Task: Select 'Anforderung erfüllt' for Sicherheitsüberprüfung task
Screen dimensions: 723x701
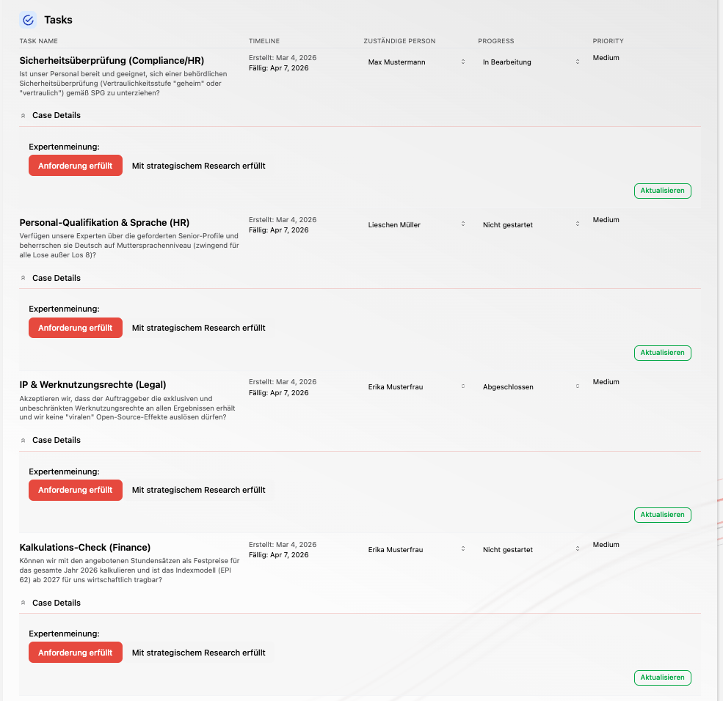Action: point(75,166)
